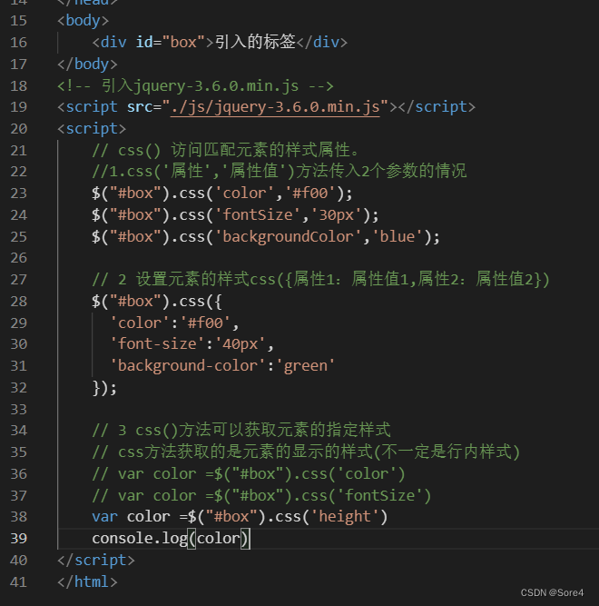
Task: Click line number 26 on the empty line
Action: (x=18, y=258)
